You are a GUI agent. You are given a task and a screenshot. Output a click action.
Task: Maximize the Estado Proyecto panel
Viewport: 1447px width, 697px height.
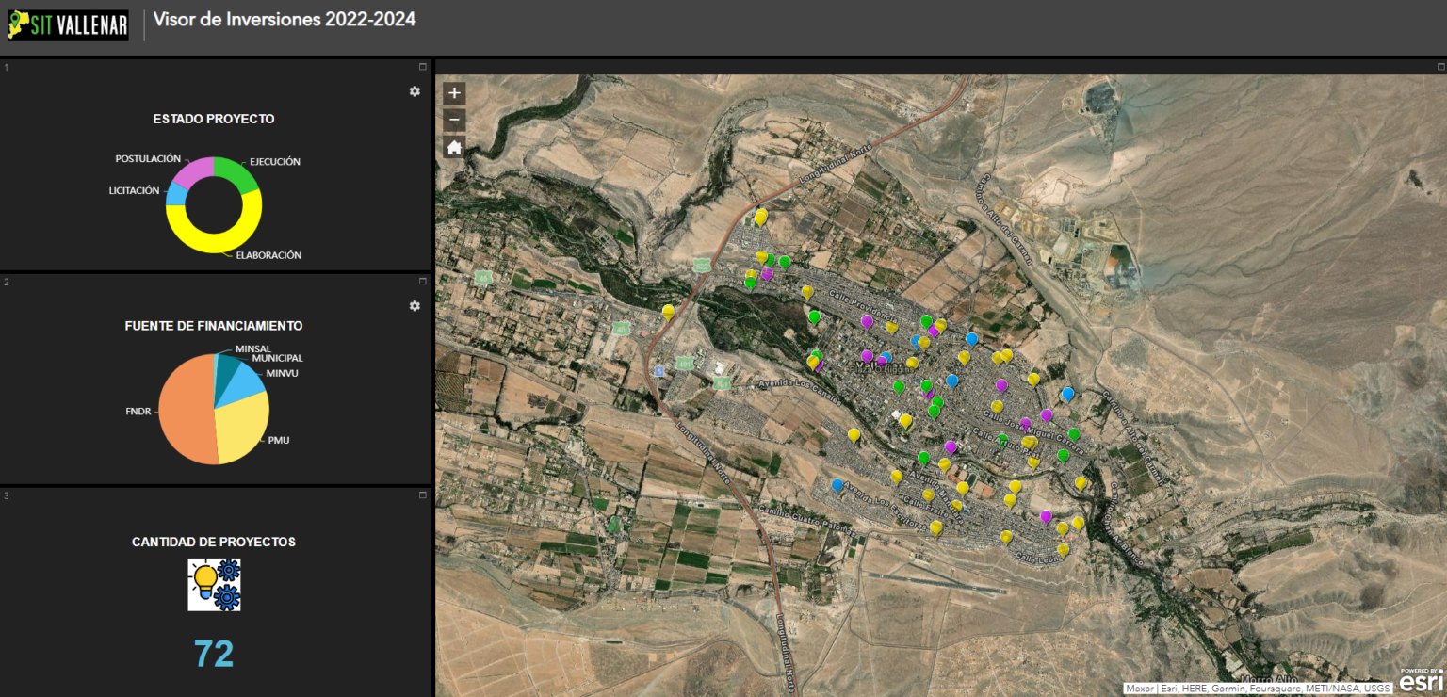[x=423, y=67]
